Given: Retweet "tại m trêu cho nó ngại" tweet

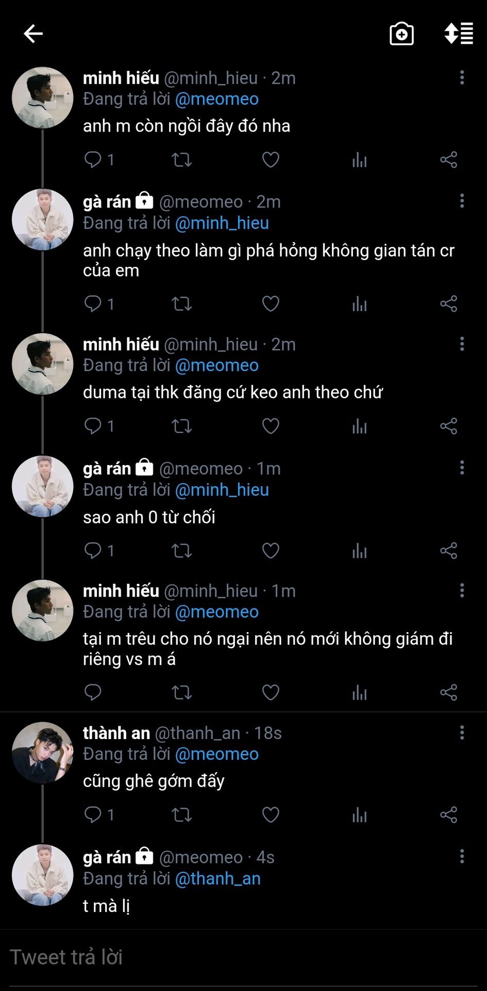Looking at the screenshot, I should 181,693.
